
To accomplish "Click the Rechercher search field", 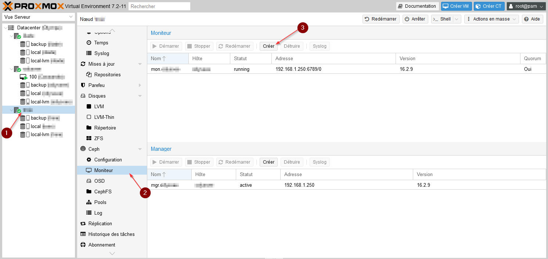I will (159, 6).
